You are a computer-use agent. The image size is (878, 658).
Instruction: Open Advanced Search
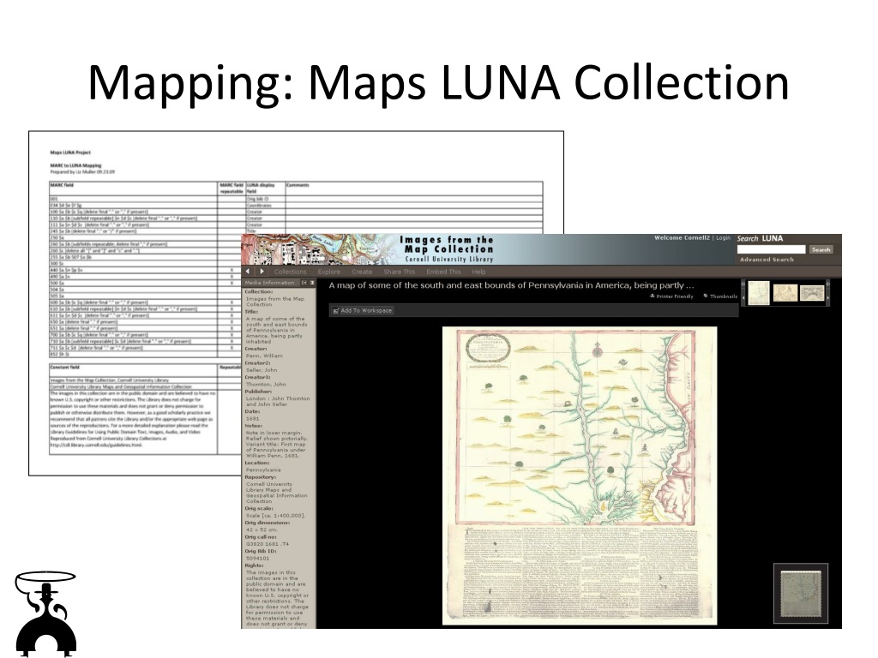[767, 260]
